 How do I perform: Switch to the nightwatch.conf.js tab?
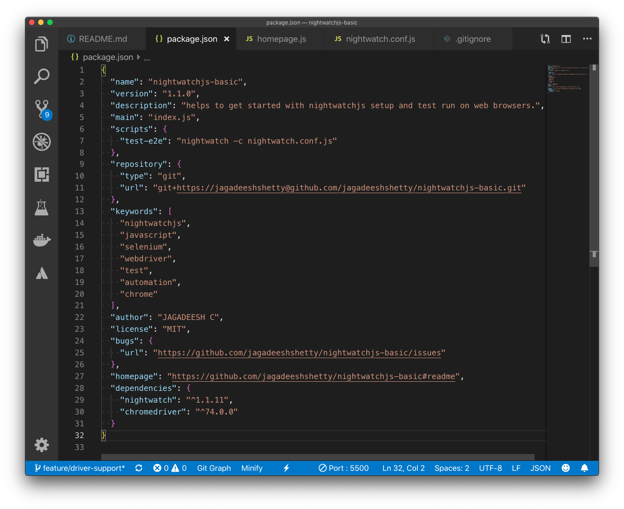tap(380, 39)
